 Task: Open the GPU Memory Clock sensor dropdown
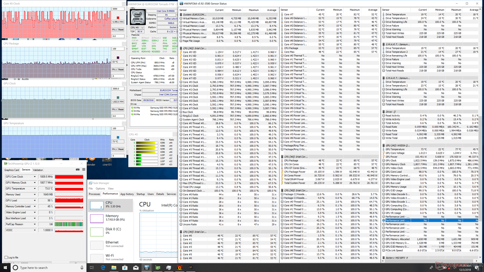35,183
